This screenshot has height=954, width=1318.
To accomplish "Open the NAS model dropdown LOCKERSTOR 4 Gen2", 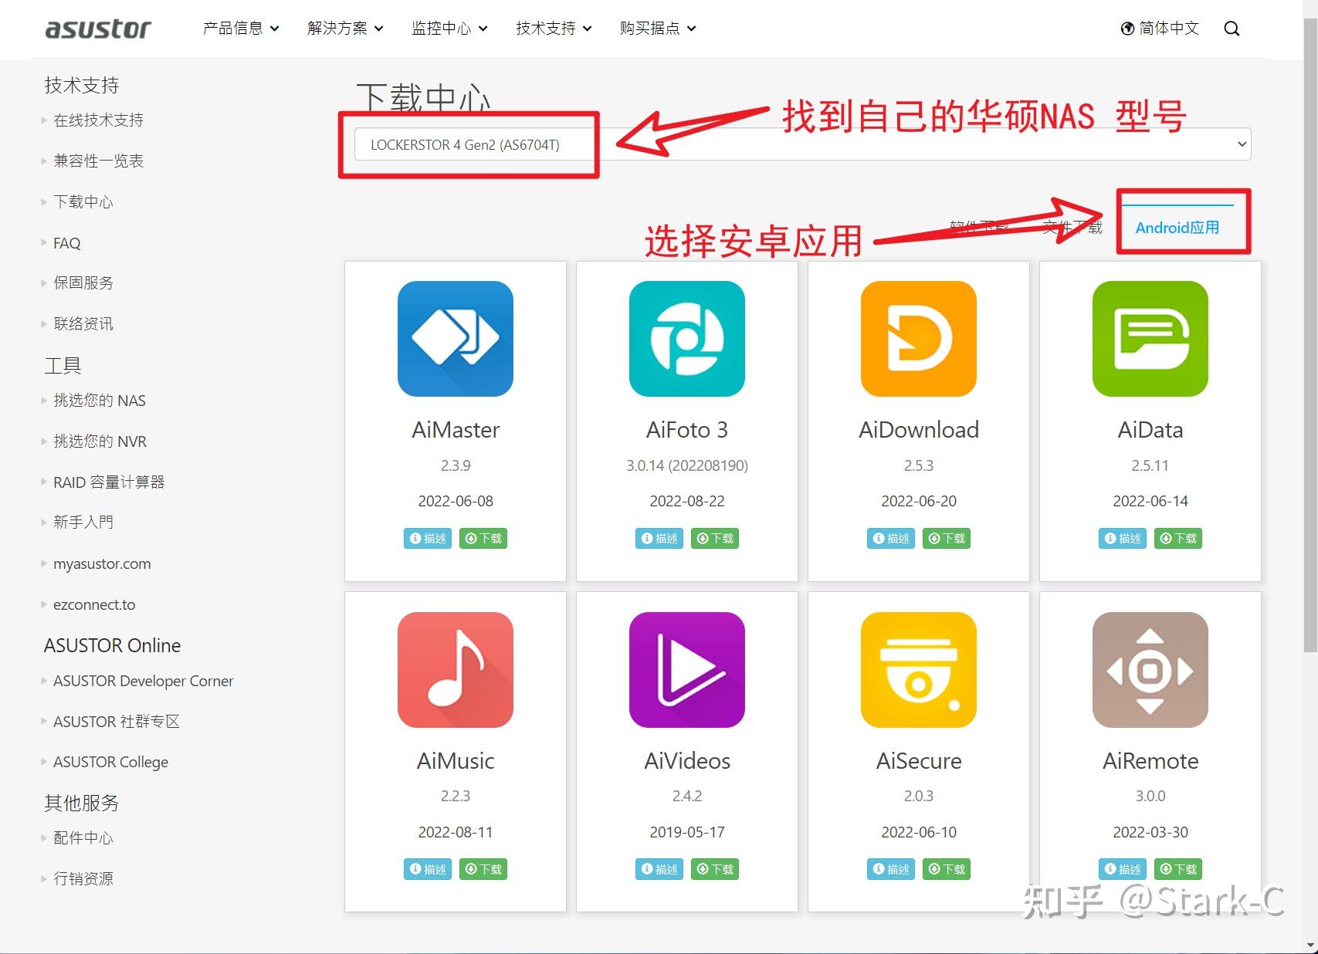I will pyautogui.click(x=802, y=144).
